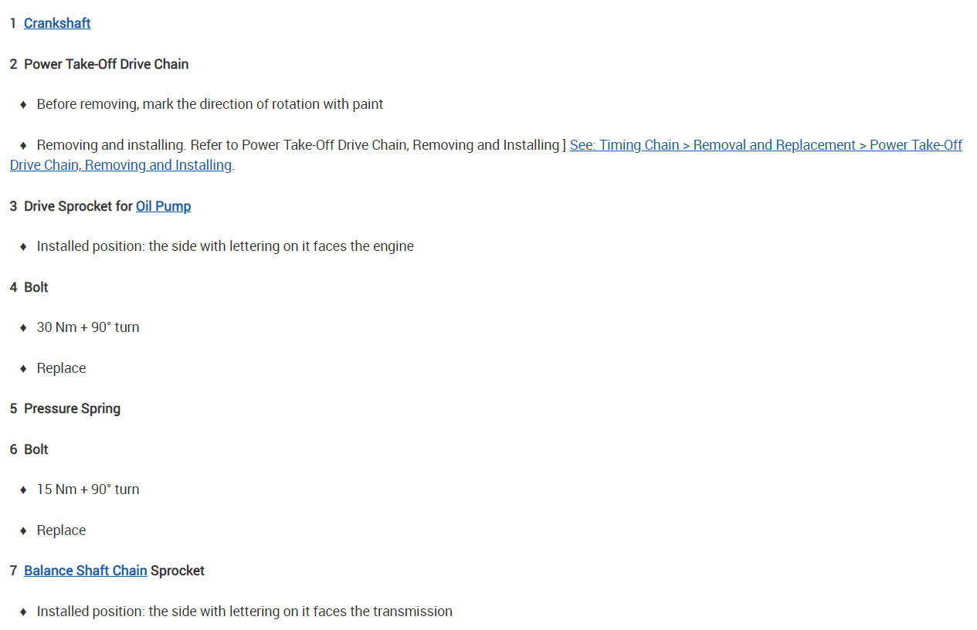
Task: Click the 'Drive Sprocket for' heading text
Action: pyautogui.click(x=78, y=206)
